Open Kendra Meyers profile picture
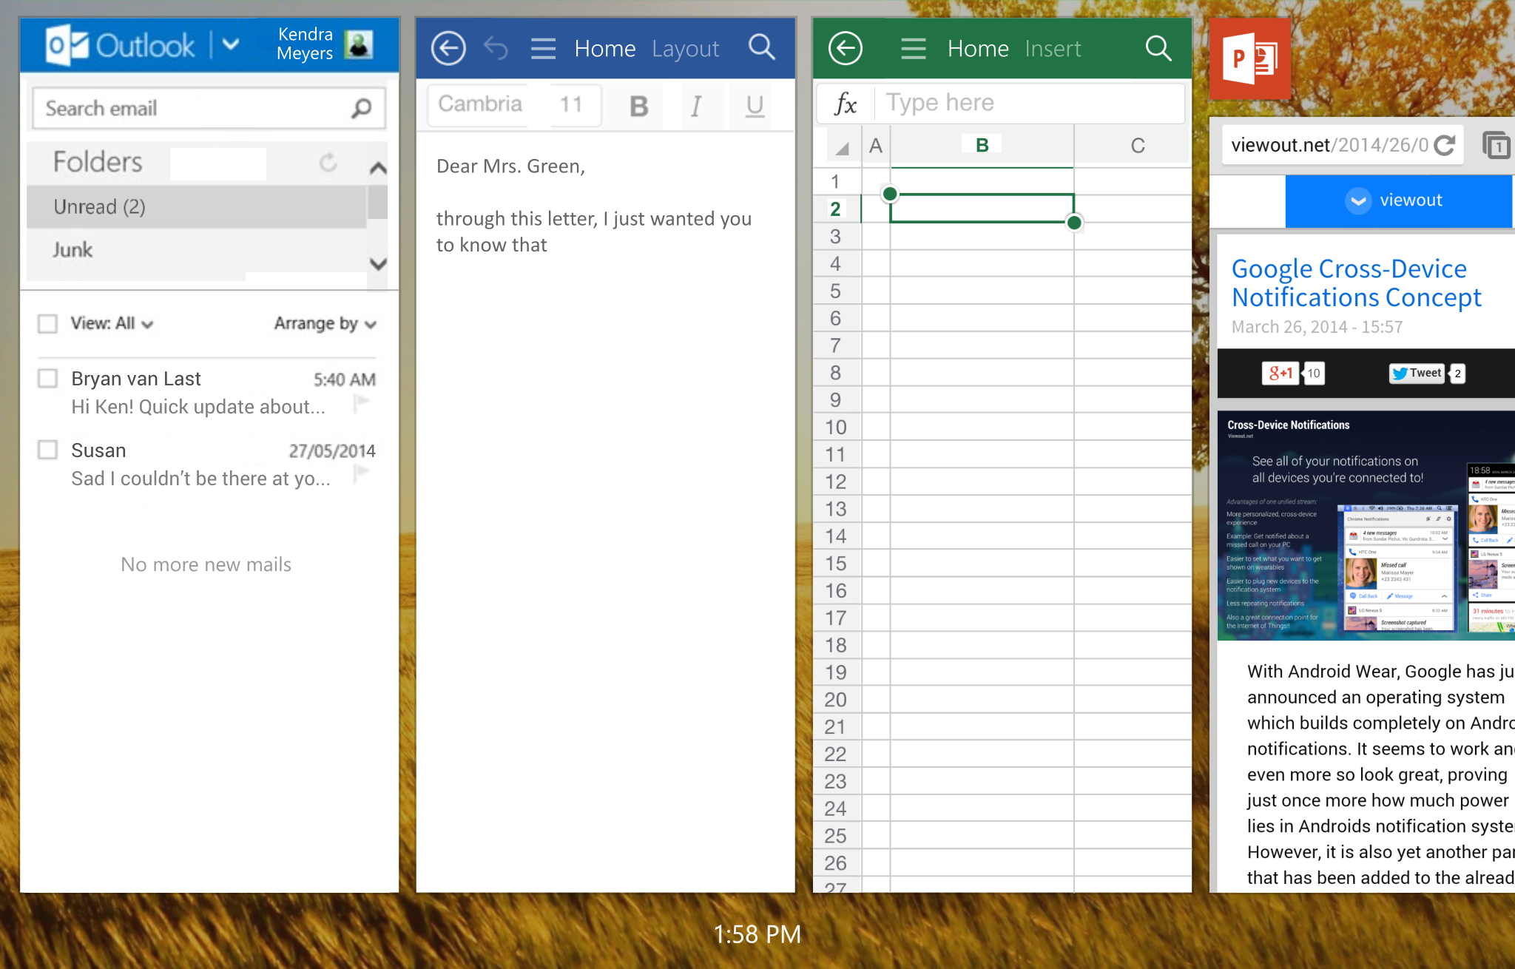This screenshot has width=1515, height=969. (x=359, y=44)
